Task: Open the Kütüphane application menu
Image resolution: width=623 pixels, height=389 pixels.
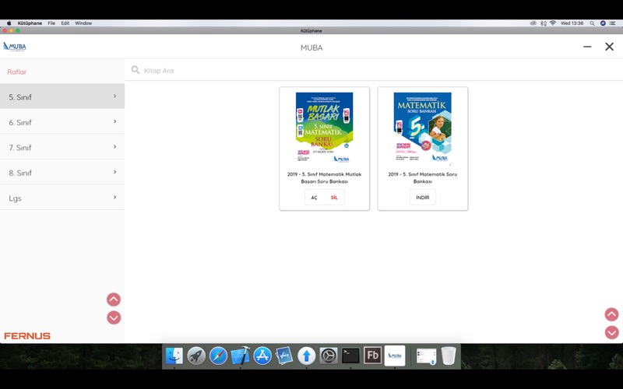Action: click(x=30, y=23)
